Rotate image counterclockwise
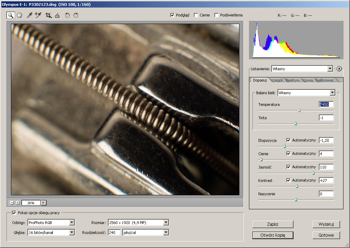The image size is (350, 248). (67, 15)
